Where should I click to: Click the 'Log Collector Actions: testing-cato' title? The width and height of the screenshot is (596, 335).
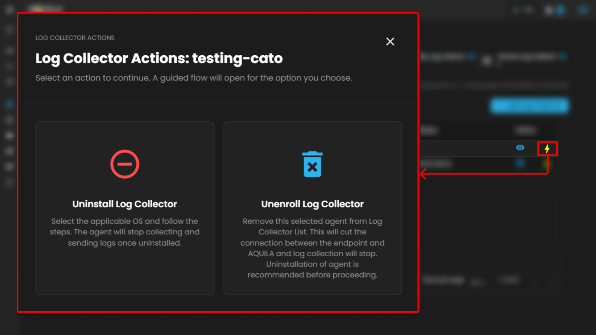click(x=159, y=58)
